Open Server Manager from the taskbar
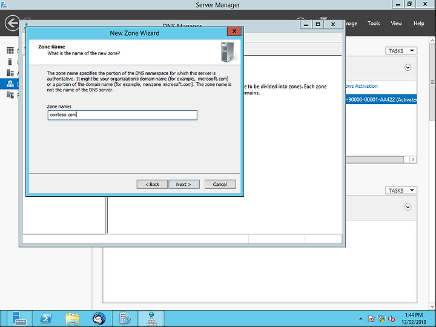 pyautogui.click(x=19, y=319)
